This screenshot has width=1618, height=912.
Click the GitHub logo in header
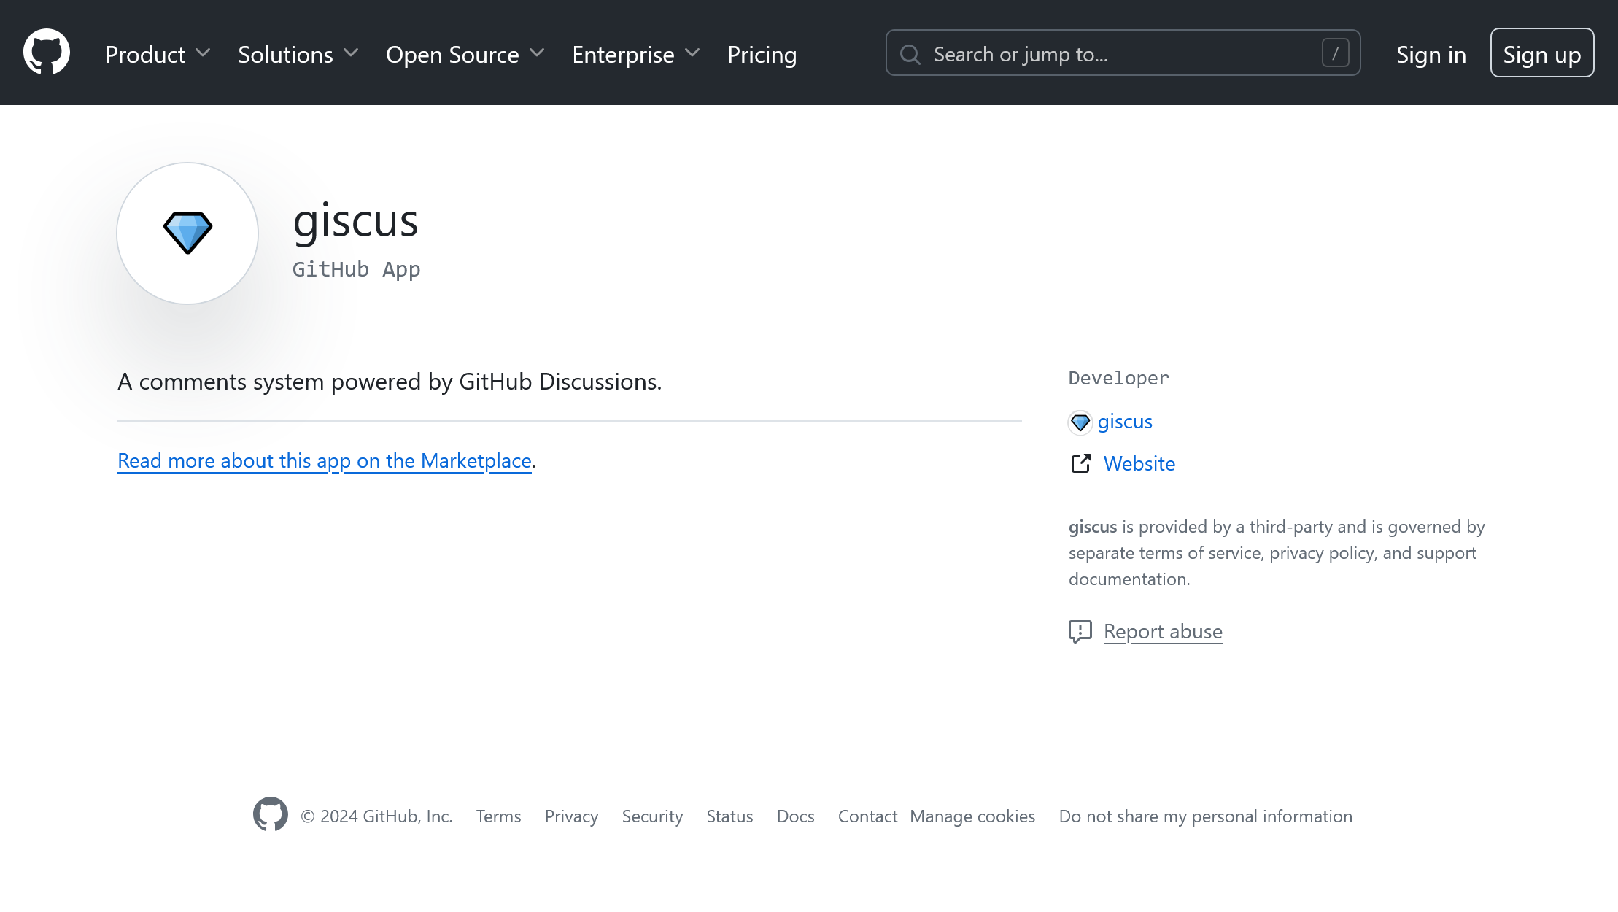pyautogui.click(x=47, y=53)
